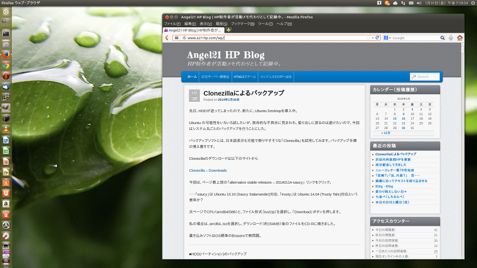Go to the Firefox home page
The image size is (477, 268).
coord(460,38)
